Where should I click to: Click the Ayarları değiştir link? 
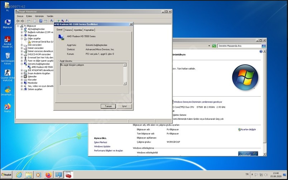(248, 129)
